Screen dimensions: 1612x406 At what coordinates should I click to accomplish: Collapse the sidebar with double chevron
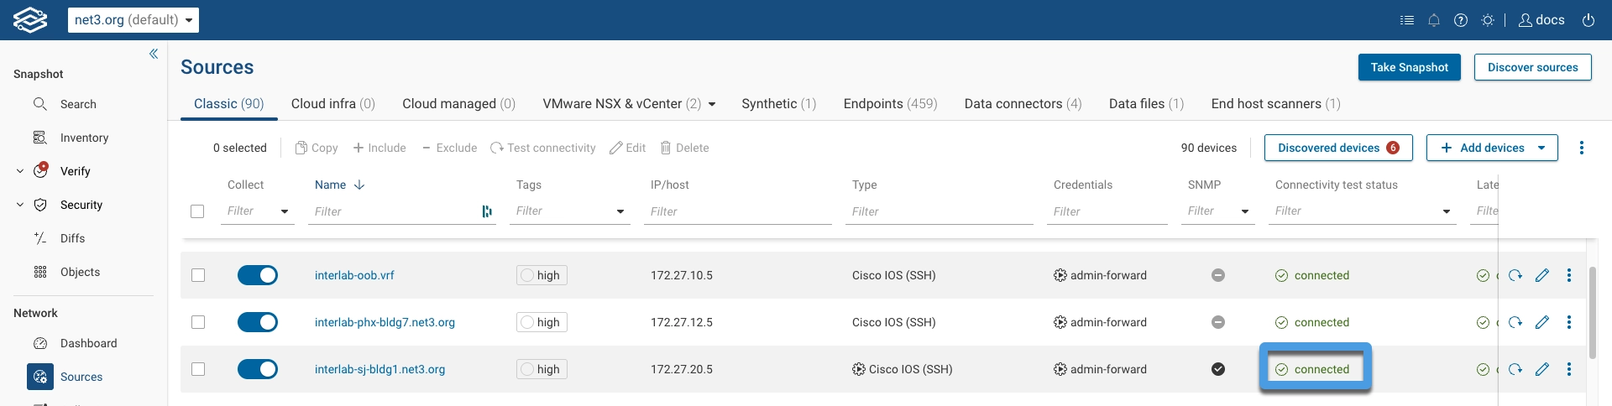154,54
